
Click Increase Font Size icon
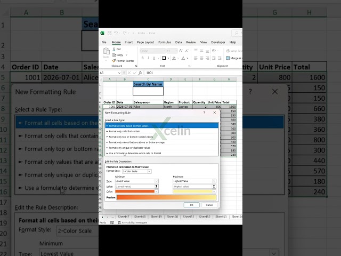click(181, 51)
